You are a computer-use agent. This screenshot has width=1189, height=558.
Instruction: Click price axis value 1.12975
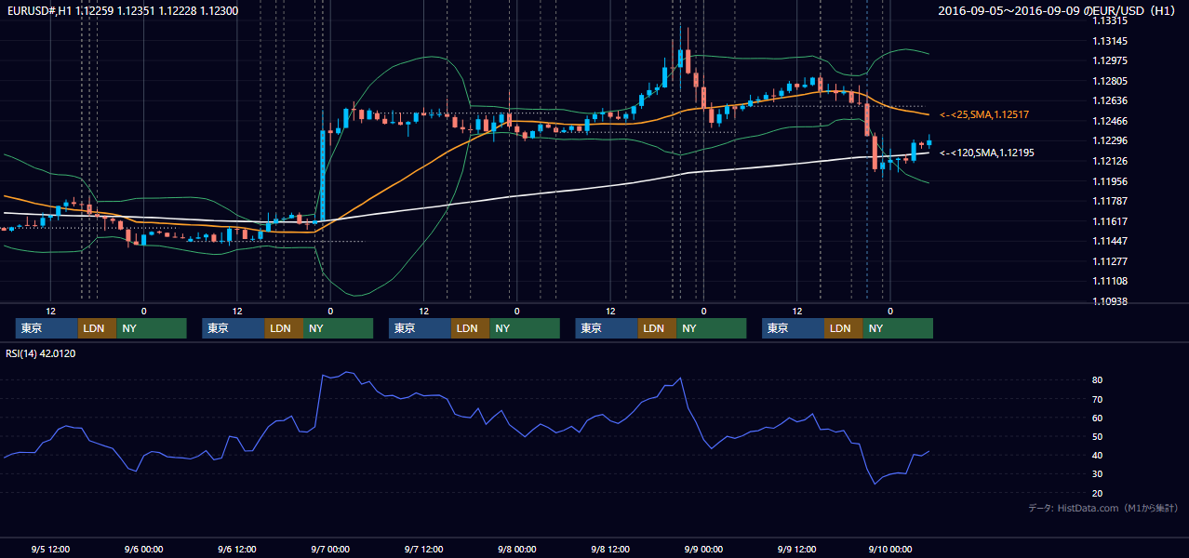(1110, 61)
